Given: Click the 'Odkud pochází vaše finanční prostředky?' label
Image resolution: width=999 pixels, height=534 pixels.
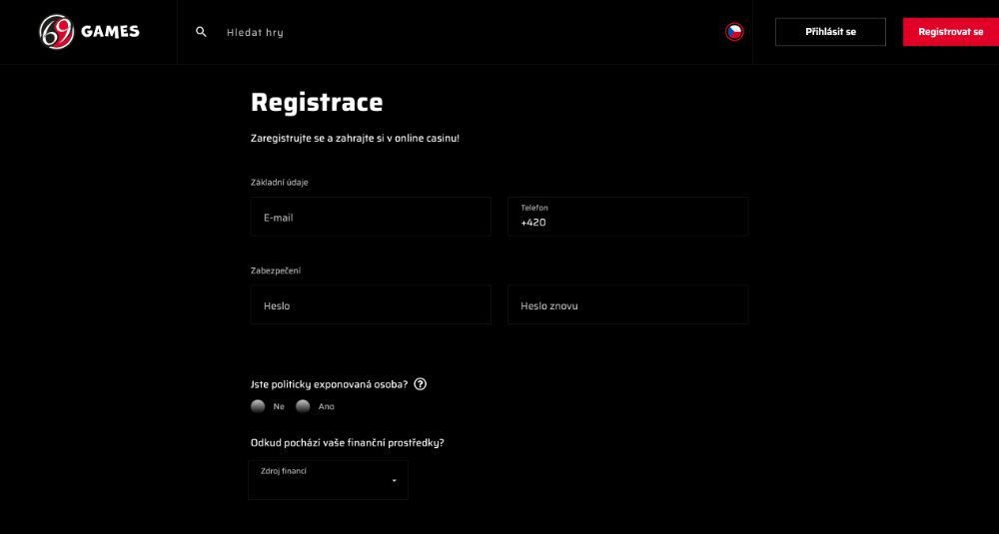Looking at the screenshot, I should (x=347, y=442).
